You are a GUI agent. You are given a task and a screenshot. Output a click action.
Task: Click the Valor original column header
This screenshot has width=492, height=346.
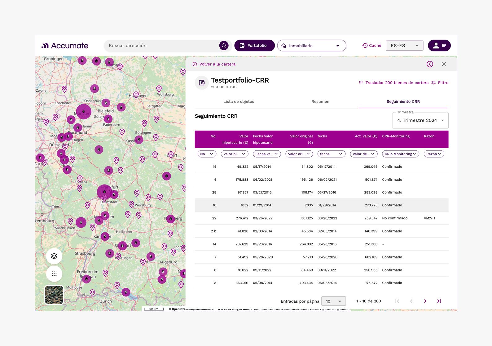coord(301,139)
